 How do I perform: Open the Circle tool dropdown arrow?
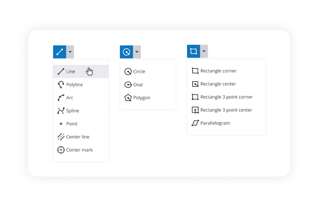click(x=137, y=52)
